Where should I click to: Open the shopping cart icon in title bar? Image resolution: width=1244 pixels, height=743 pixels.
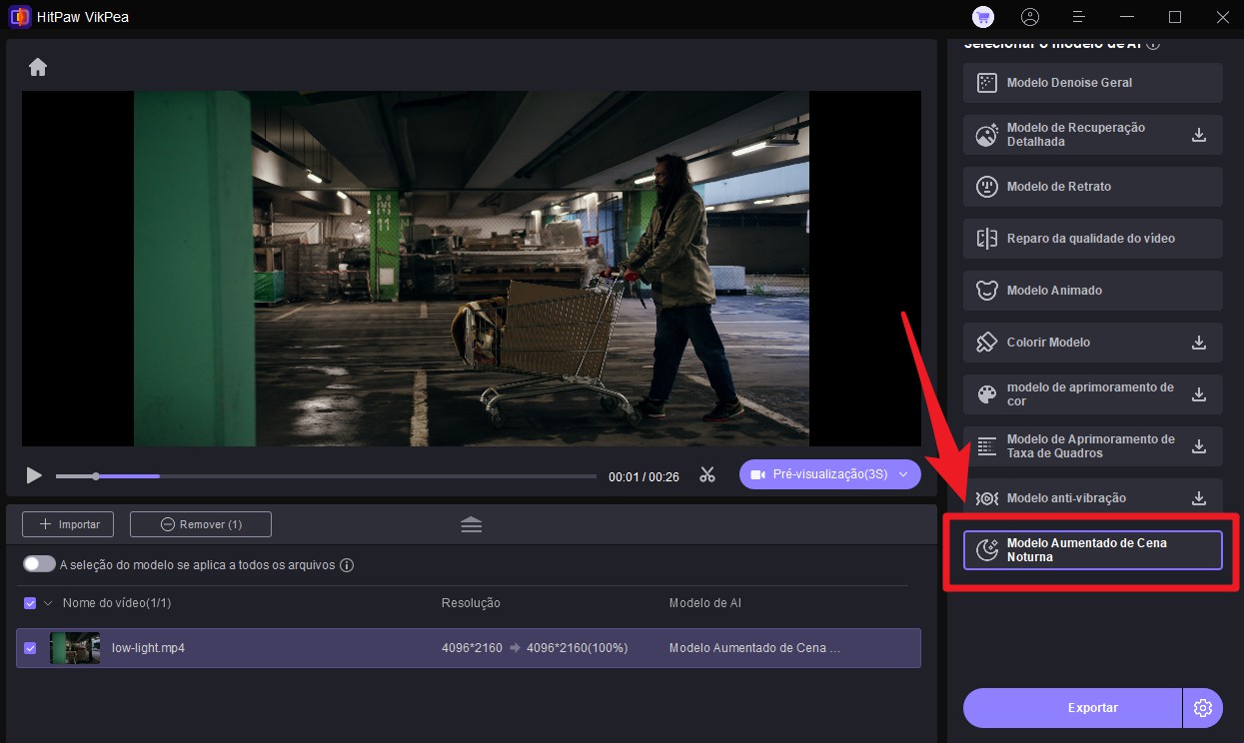pyautogui.click(x=982, y=17)
